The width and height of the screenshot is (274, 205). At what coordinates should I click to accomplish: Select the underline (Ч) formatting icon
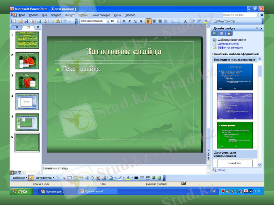[x=136, y=21]
